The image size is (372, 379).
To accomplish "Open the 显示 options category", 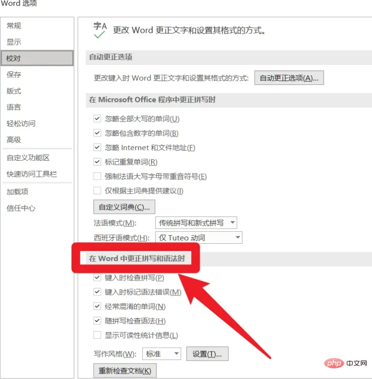I will click(14, 42).
